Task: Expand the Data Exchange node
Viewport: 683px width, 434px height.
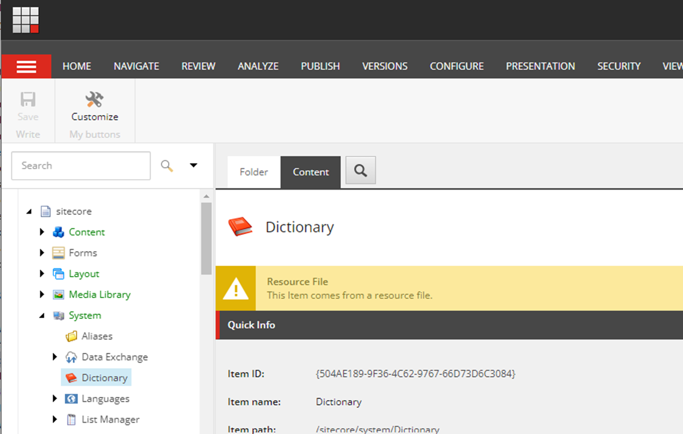Action: [x=55, y=356]
